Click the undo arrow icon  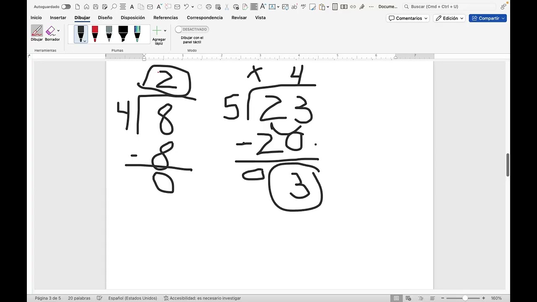coord(186,7)
